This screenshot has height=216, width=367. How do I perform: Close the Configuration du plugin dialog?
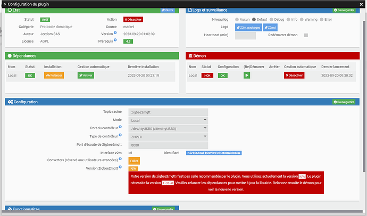coord(361,4)
